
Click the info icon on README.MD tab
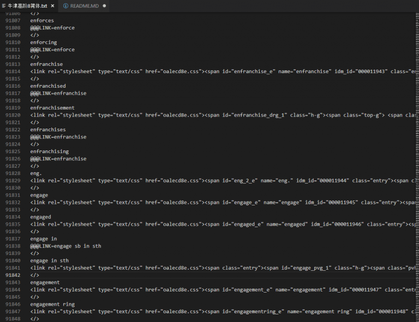(x=66, y=5)
